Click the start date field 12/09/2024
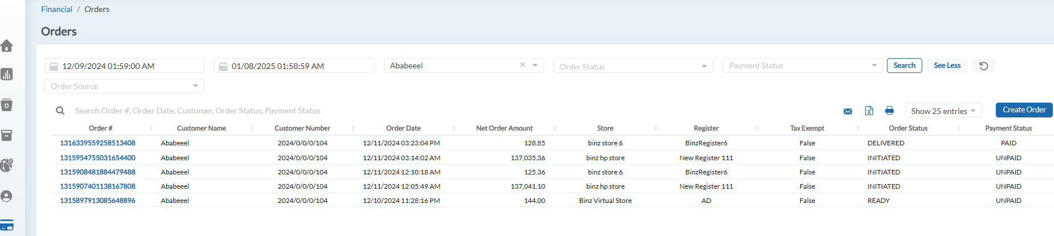1054x236 pixels. pos(124,66)
